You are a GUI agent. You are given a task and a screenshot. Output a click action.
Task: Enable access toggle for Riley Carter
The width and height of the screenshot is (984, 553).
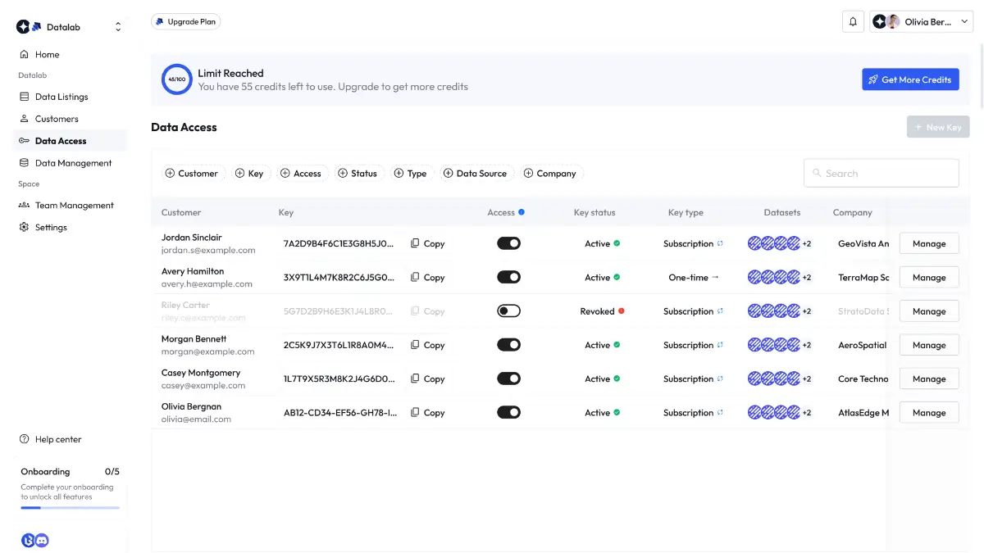click(508, 311)
